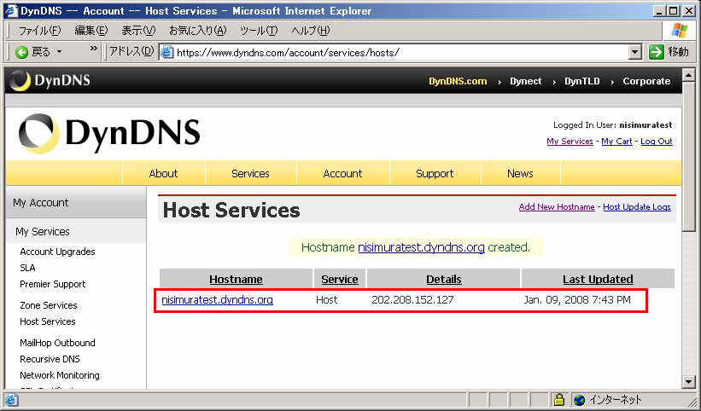Open MailHop Outbound in sidebar
This screenshot has height=411, width=701.
(x=57, y=343)
